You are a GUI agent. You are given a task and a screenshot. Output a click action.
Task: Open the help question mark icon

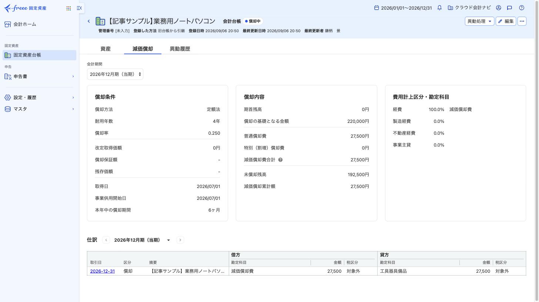click(522, 8)
